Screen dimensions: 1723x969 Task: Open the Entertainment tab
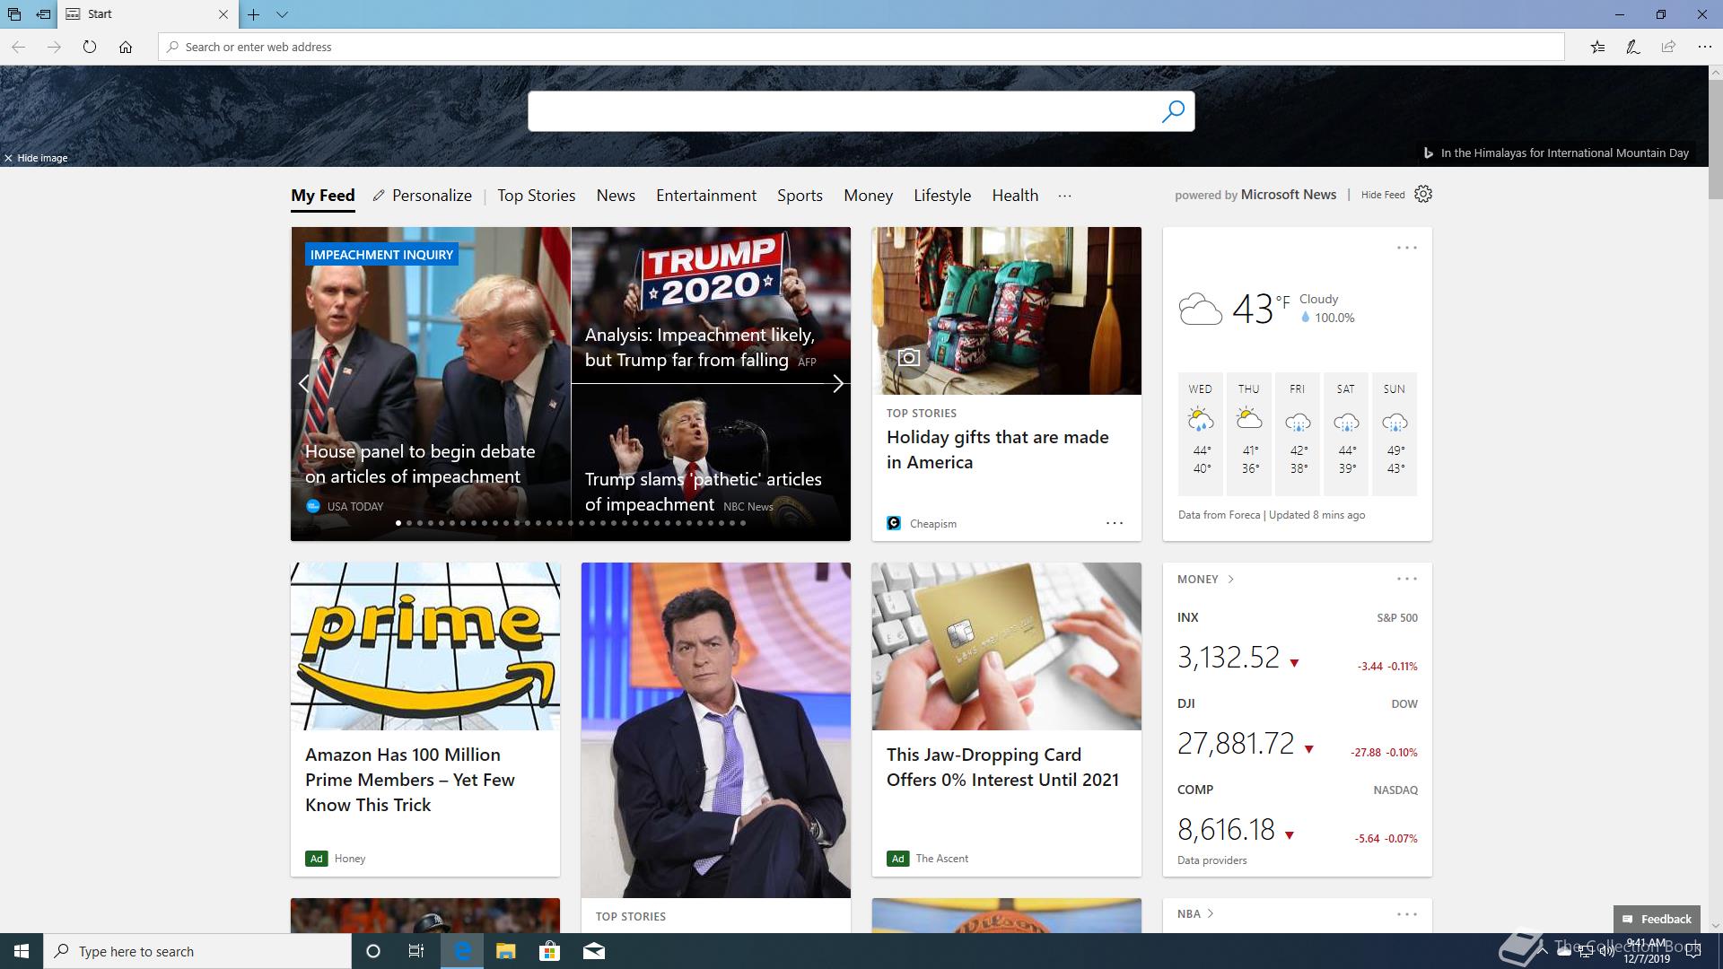click(x=706, y=196)
